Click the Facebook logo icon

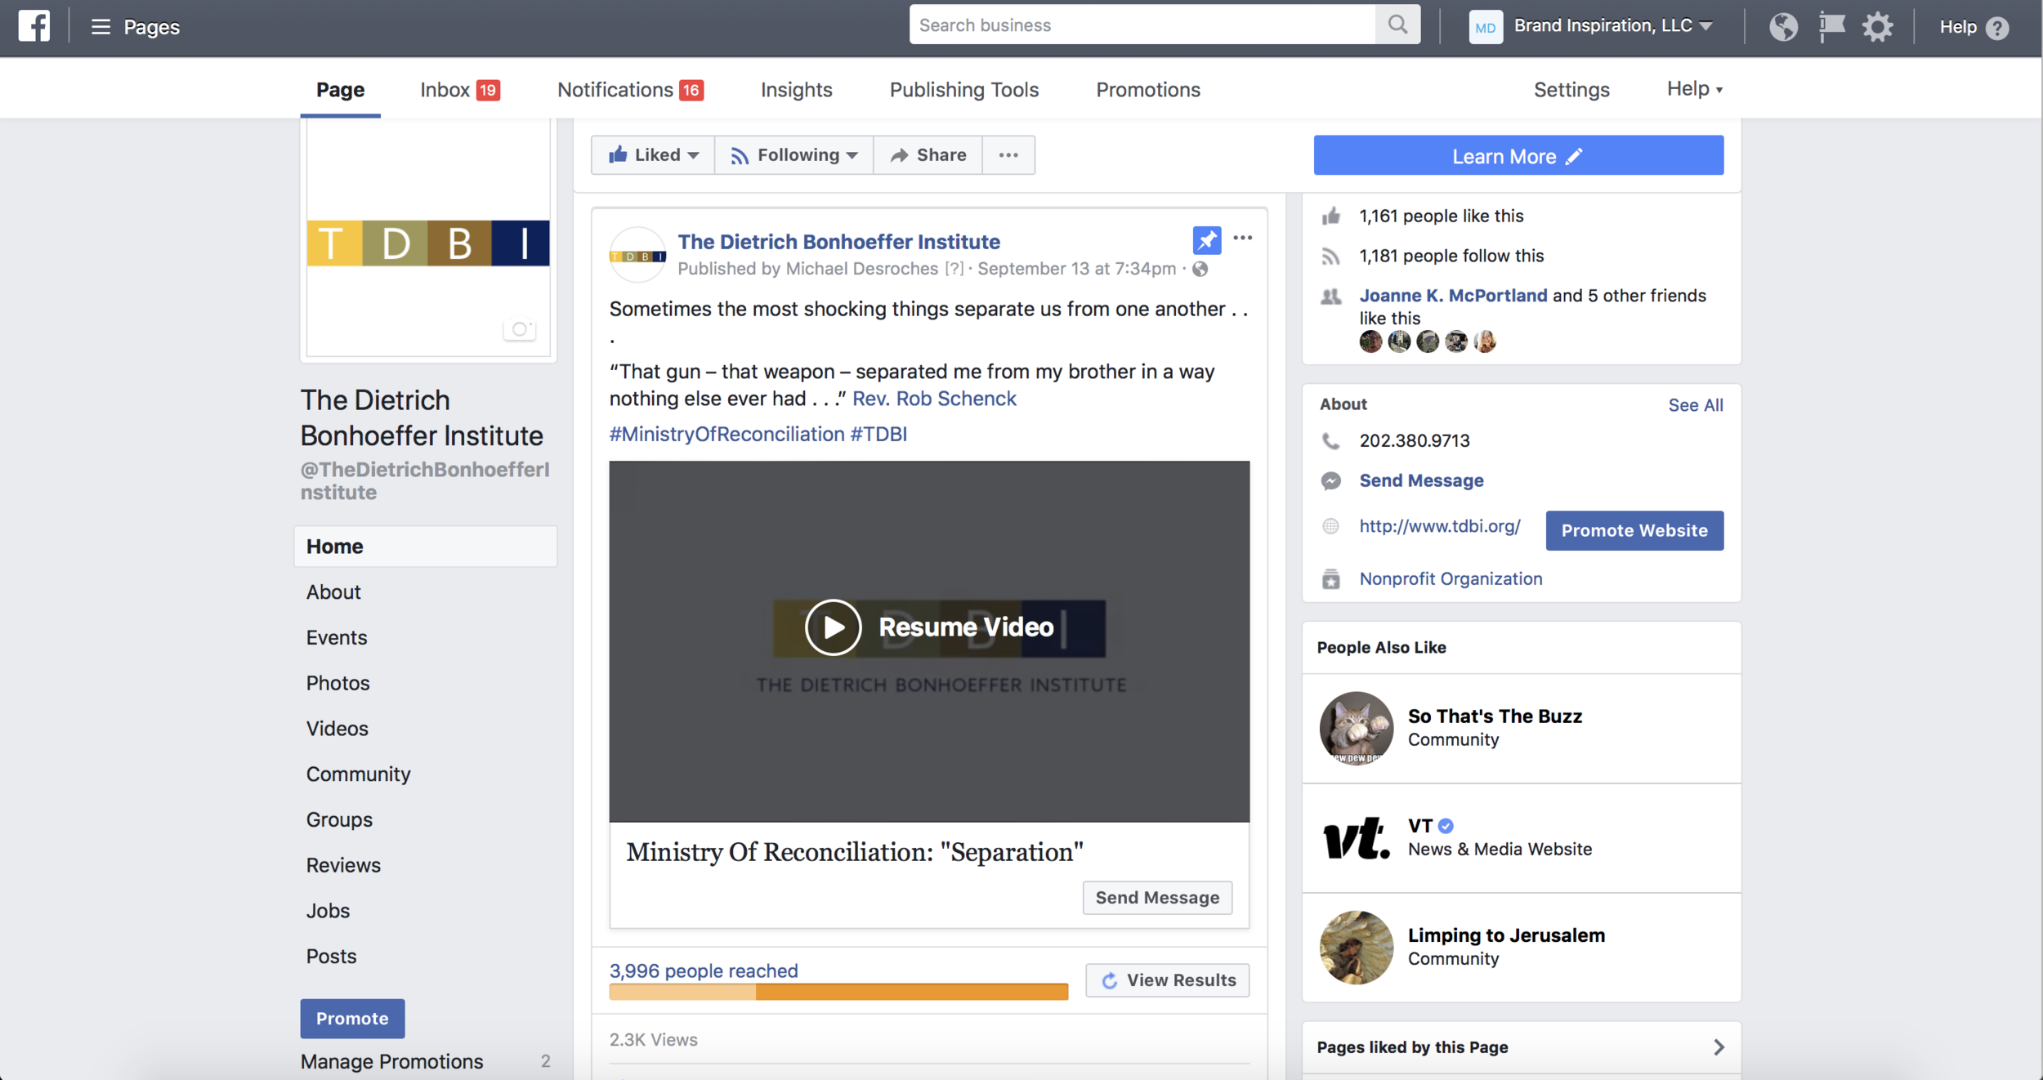[34, 26]
